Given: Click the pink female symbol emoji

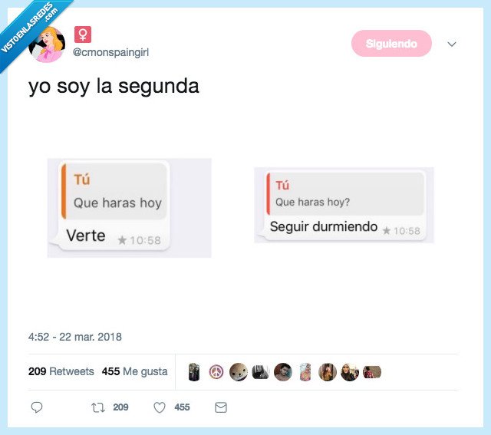Looking at the screenshot, I should click(83, 35).
